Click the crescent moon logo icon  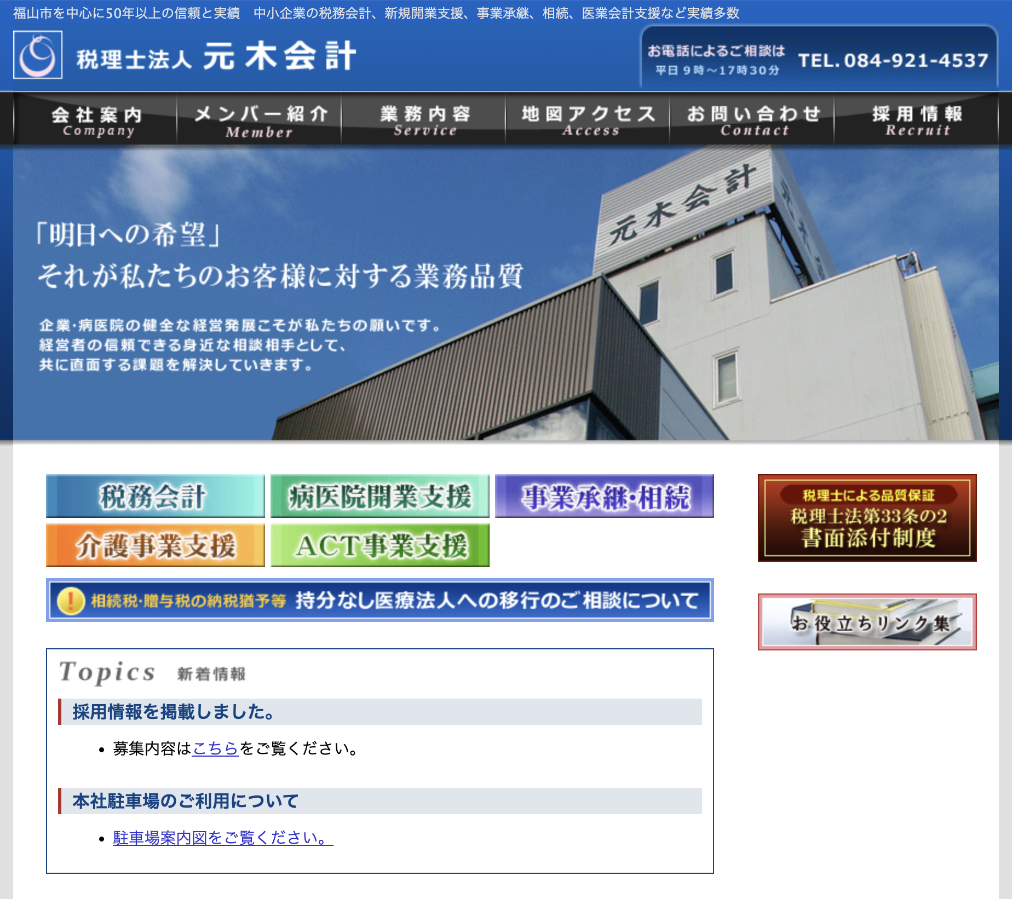[38, 55]
